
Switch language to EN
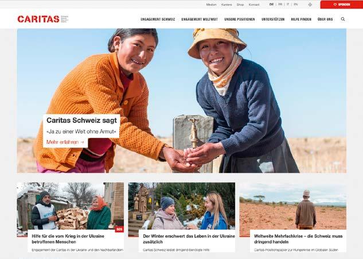[x=296, y=5]
